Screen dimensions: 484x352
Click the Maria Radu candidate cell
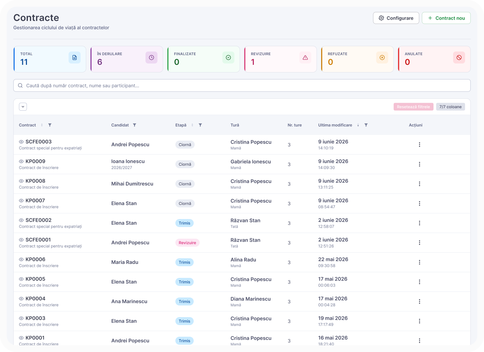125,262
